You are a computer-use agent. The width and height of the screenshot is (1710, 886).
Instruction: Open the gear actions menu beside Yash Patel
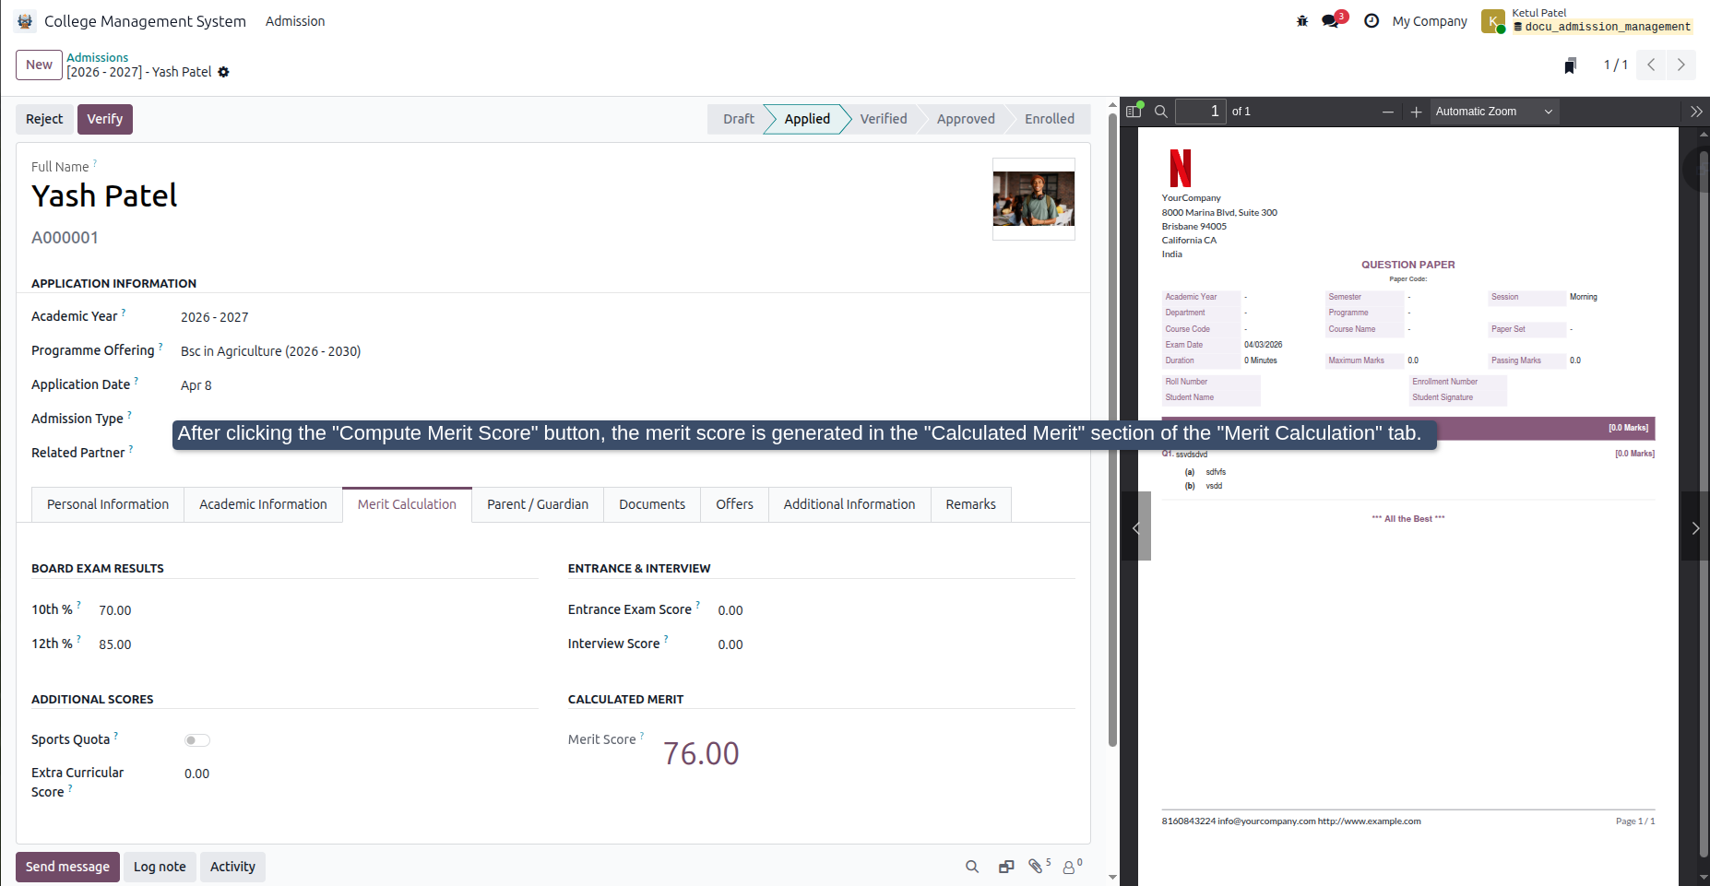click(x=223, y=72)
